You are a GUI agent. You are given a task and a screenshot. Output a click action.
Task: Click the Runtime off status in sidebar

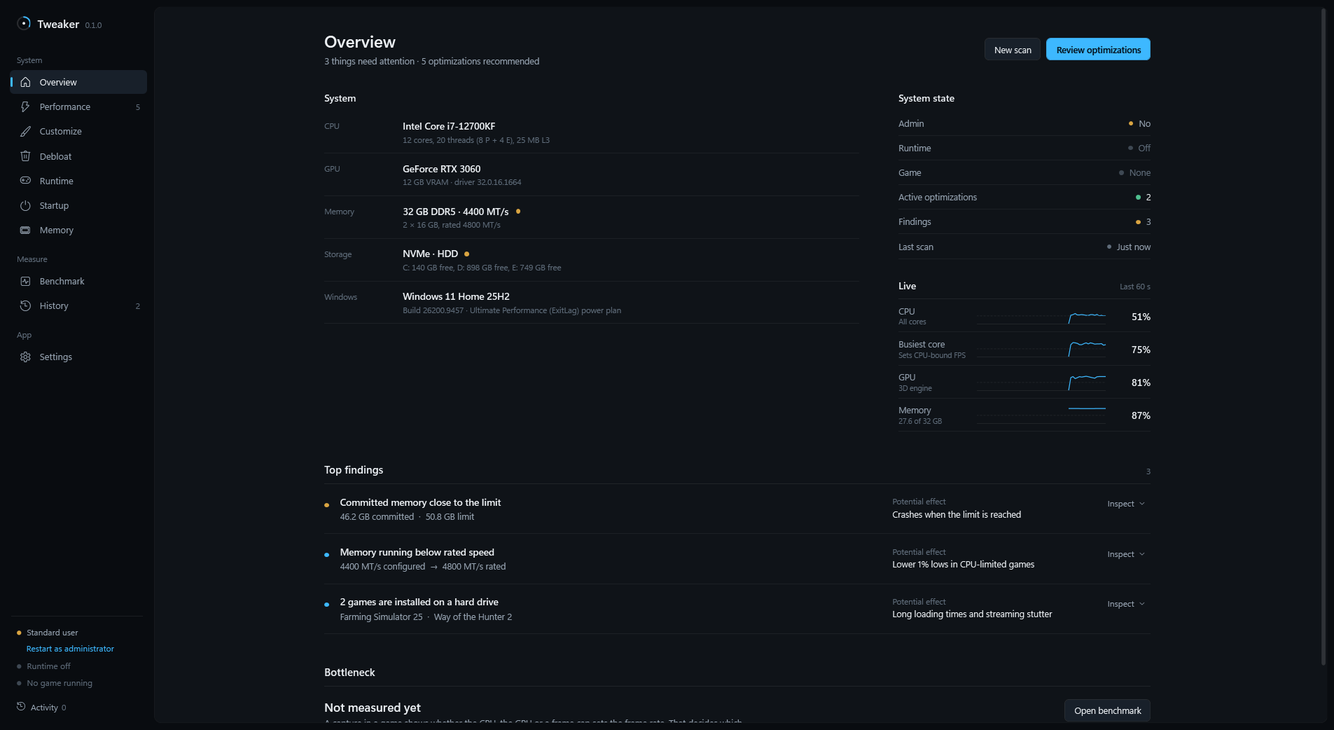[48, 666]
